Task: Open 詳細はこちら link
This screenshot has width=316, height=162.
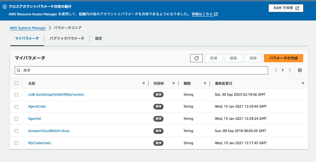Action: (x=202, y=14)
